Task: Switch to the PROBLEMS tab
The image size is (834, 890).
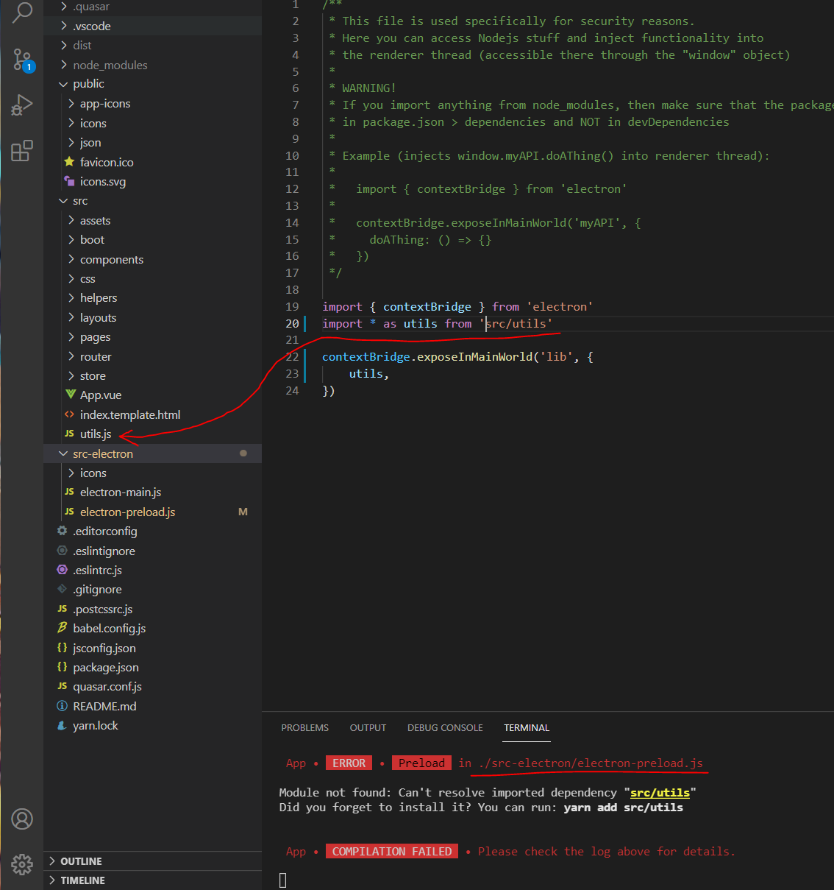Action: (x=304, y=727)
